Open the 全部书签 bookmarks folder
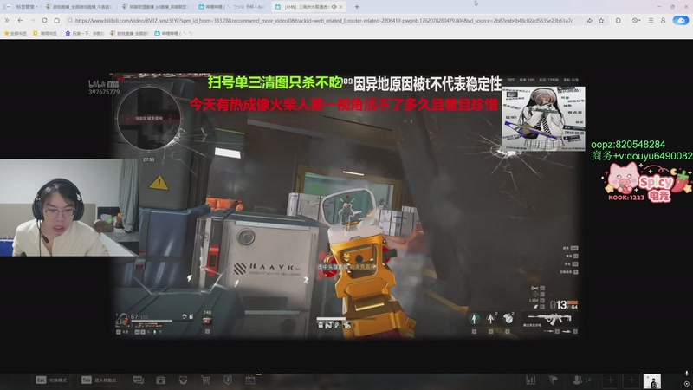 [x=16, y=33]
